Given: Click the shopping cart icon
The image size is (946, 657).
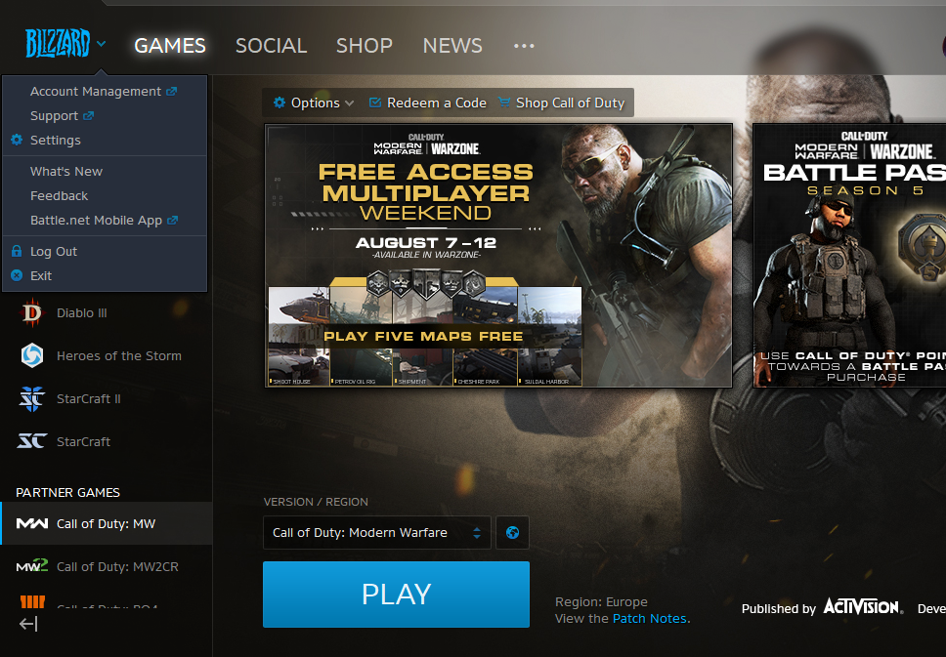Looking at the screenshot, I should click(503, 103).
